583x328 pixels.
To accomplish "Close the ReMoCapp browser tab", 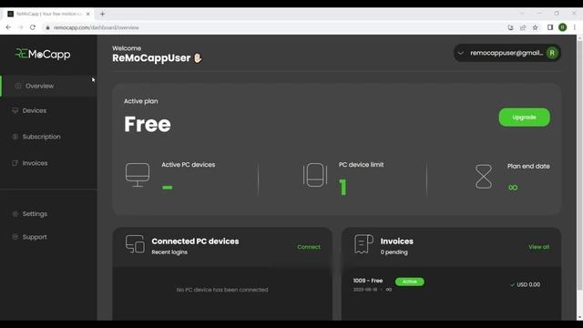I will point(87,14).
